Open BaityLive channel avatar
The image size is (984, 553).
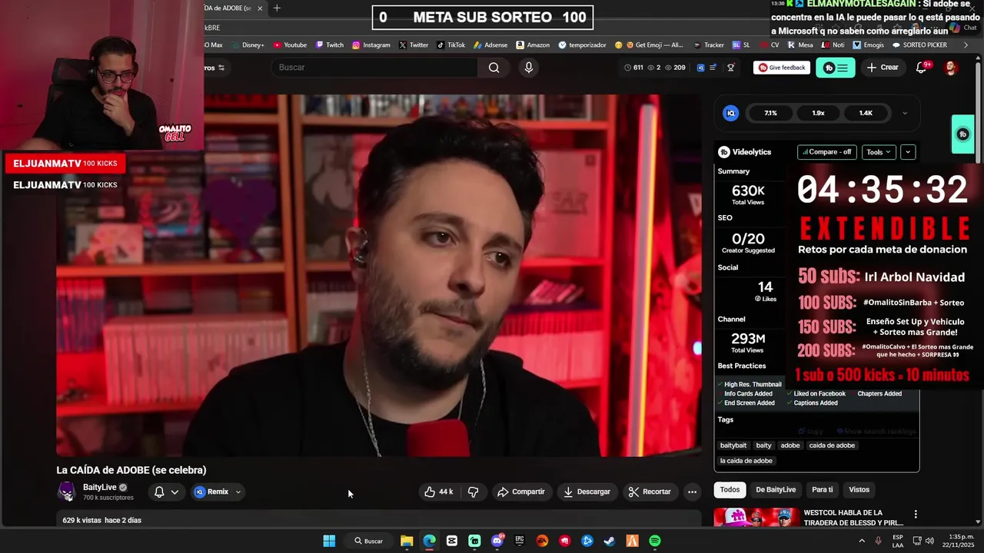click(67, 491)
